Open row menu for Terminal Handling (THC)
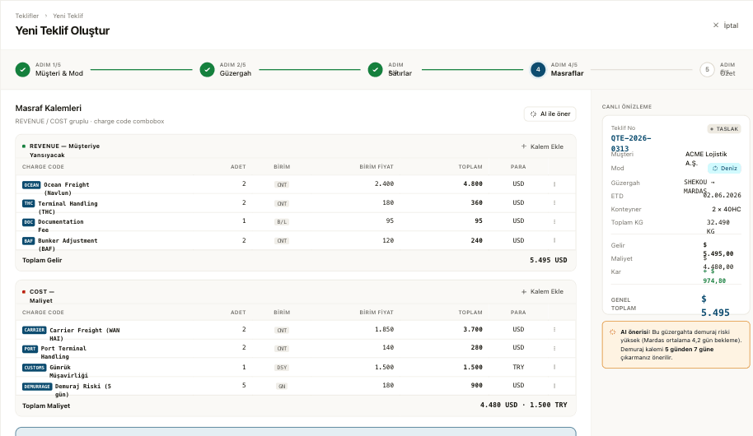Viewport: 753px width, 436px height. point(554,203)
